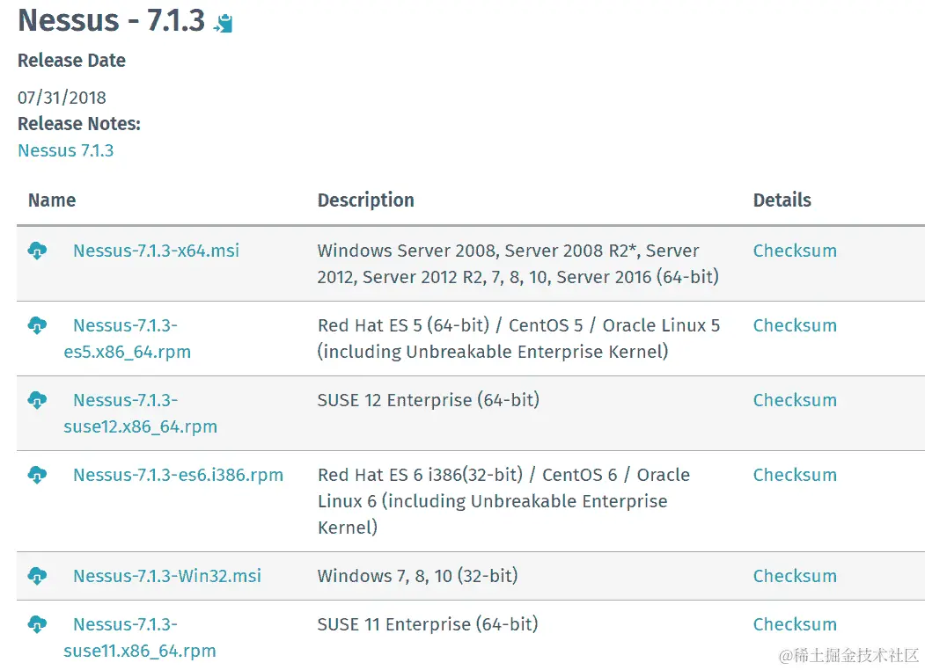Click the 'Red Hat ES 5 (64-bit)' description text
The height and width of the screenshot is (670, 925).
[518, 339]
